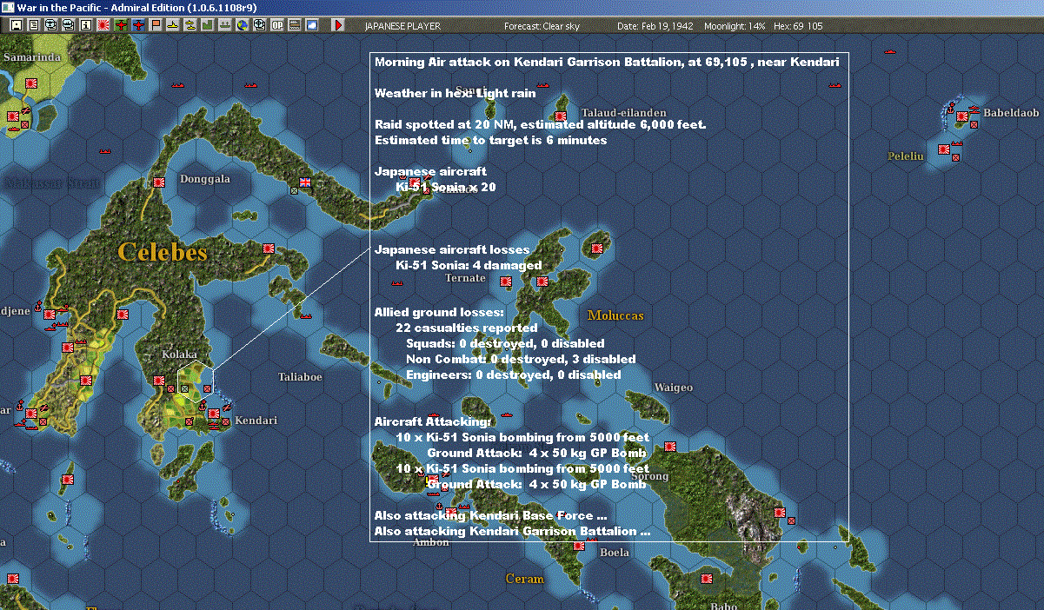1044x610 pixels.
Task: Click the info 'i' toolbar icon
Action: (85, 25)
